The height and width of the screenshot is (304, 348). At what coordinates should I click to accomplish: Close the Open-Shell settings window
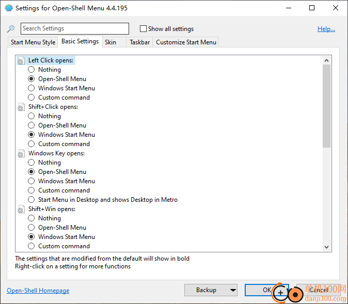pyautogui.click(x=336, y=8)
